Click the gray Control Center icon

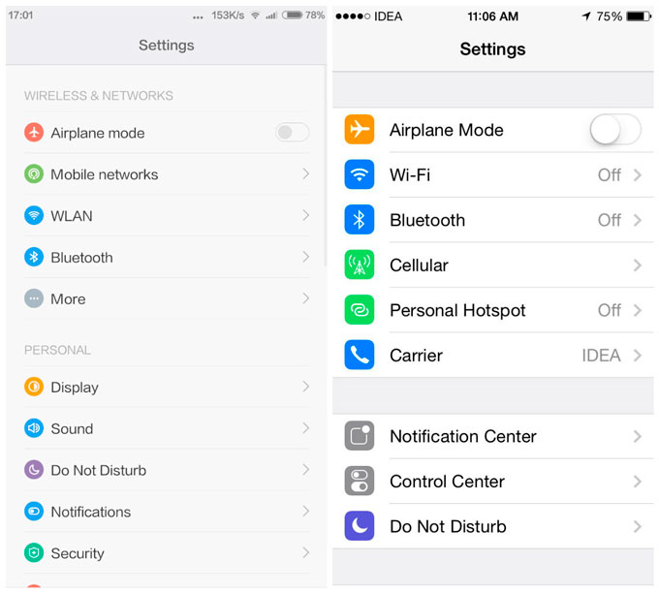point(359,482)
